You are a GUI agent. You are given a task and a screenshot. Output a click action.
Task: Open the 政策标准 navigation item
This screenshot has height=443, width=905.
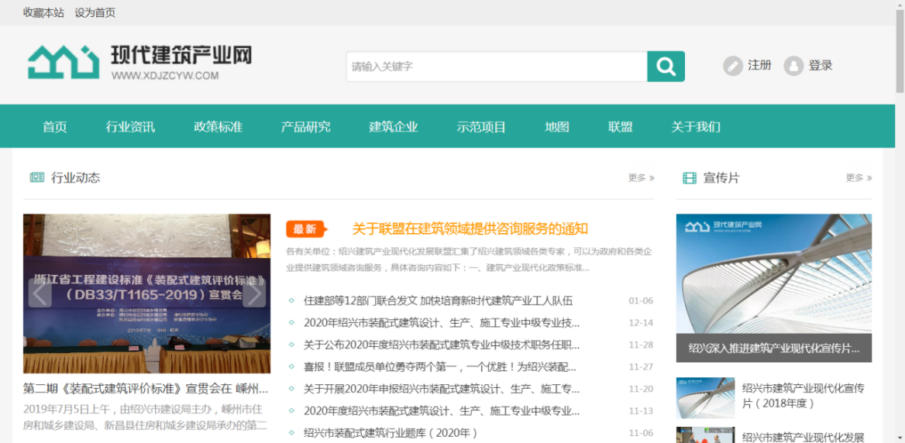pyautogui.click(x=219, y=127)
